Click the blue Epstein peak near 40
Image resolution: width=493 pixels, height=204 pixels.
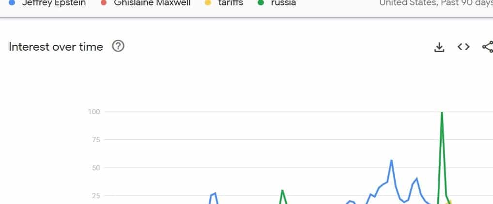(x=417, y=178)
